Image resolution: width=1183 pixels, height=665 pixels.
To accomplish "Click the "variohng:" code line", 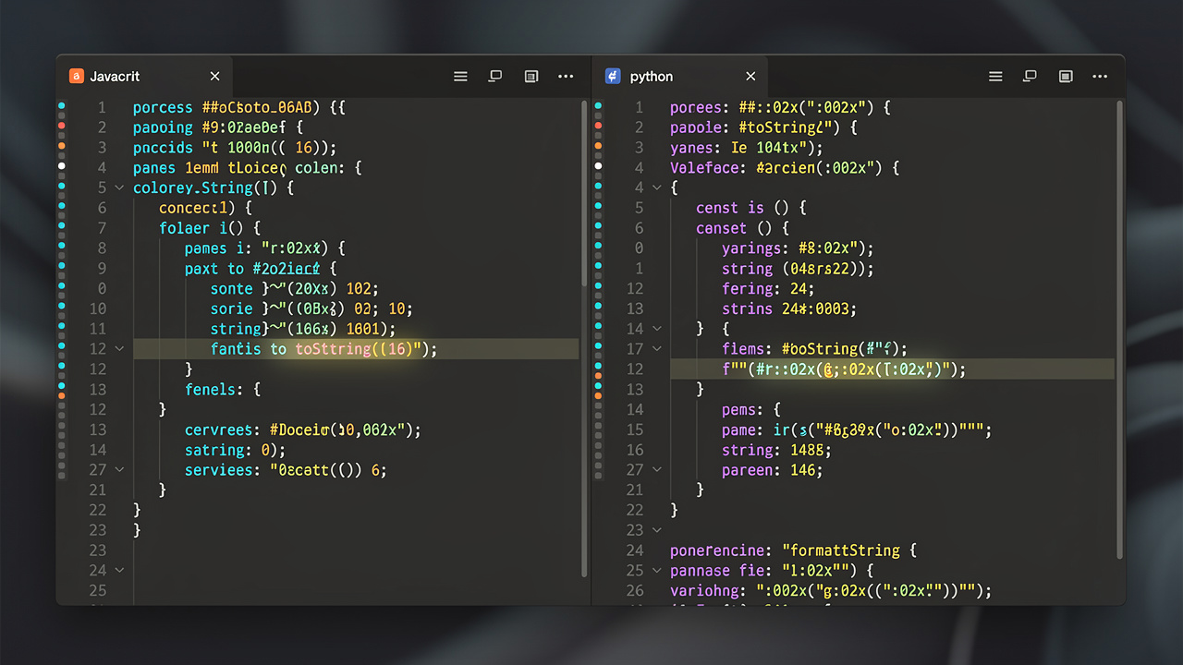I will click(x=831, y=591).
